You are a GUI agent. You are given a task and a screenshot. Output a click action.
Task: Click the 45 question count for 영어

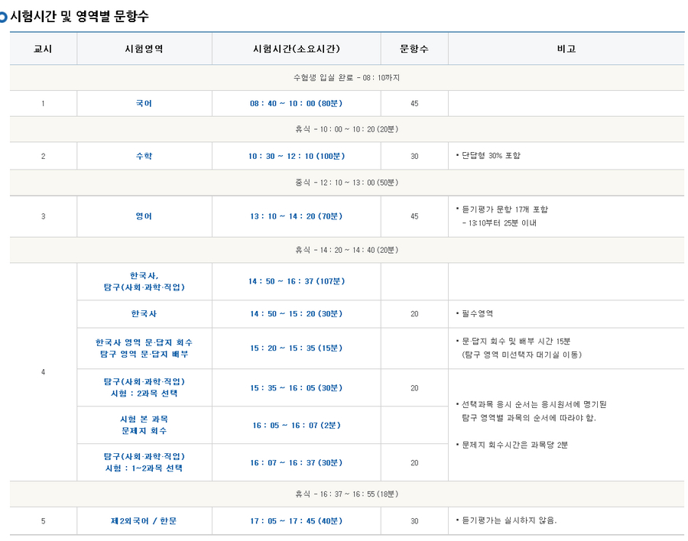414,216
